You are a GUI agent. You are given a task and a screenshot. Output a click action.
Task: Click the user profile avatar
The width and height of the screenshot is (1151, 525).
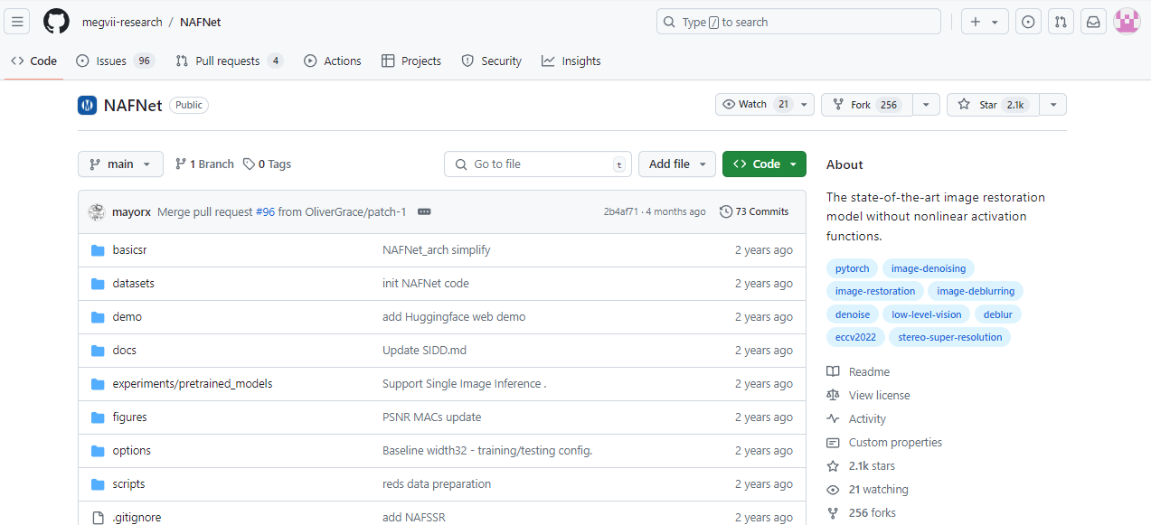(x=1127, y=22)
